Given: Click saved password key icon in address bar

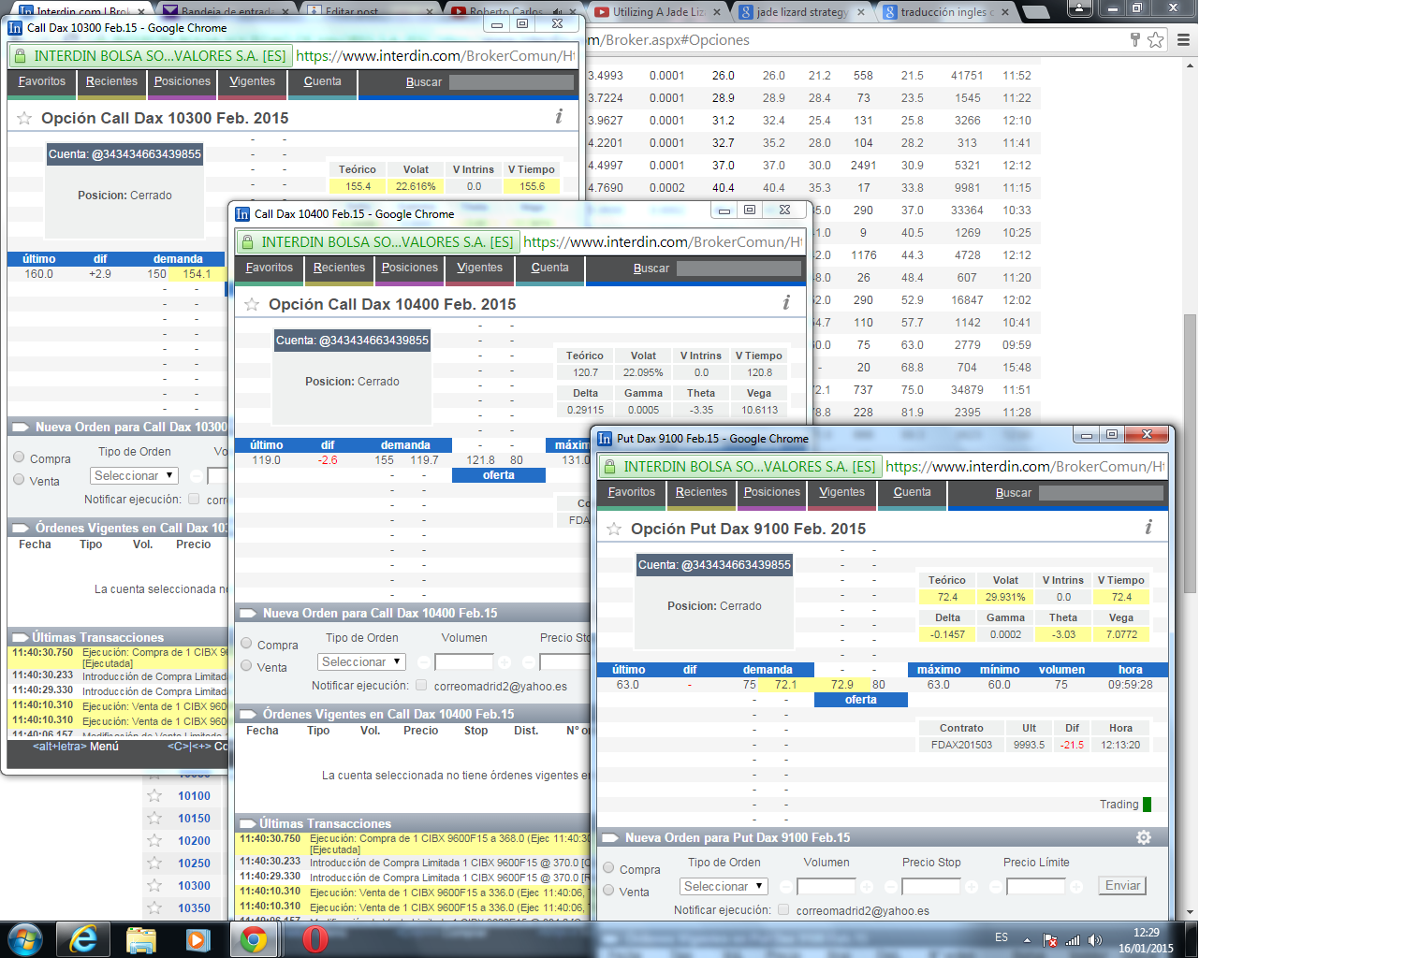Looking at the screenshot, I should 1135,39.
